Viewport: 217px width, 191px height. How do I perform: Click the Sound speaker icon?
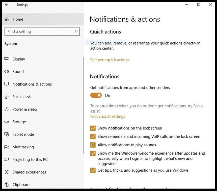[7, 72]
